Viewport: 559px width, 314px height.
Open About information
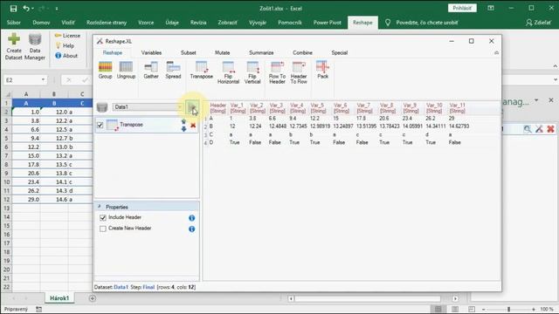[66, 56]
